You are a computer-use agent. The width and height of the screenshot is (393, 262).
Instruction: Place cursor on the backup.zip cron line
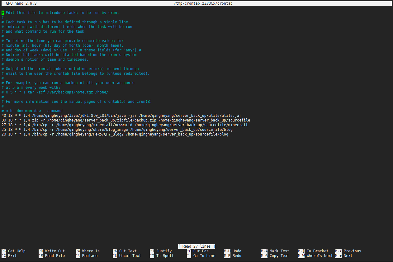[126, 120]
